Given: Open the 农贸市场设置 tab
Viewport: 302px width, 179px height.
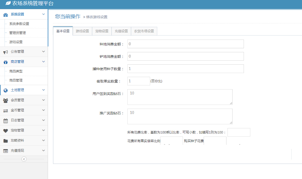Looking at the screenshot, I should (x=144, y=31).
